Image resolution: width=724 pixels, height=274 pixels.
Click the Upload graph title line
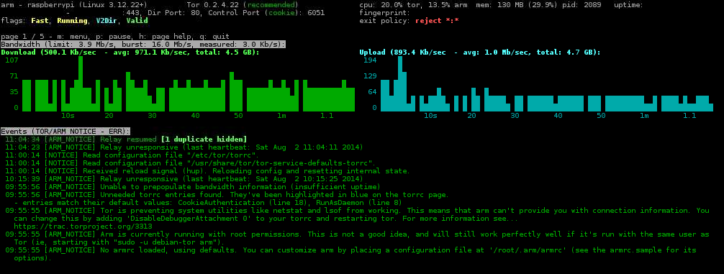tap(480, 52)
